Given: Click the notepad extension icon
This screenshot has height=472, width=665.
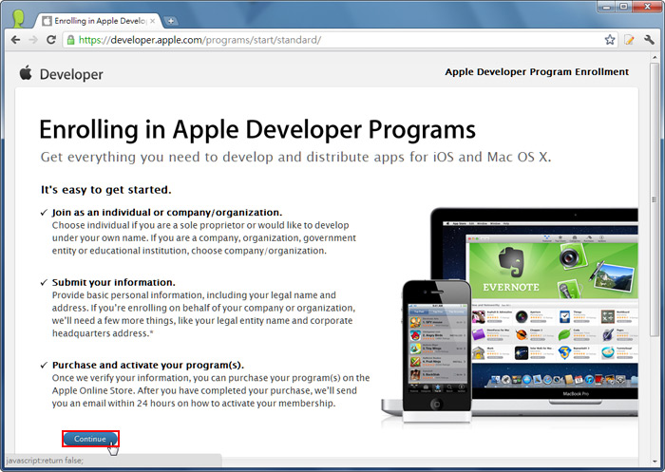Looking at the screenshot, I should (629, 40).
